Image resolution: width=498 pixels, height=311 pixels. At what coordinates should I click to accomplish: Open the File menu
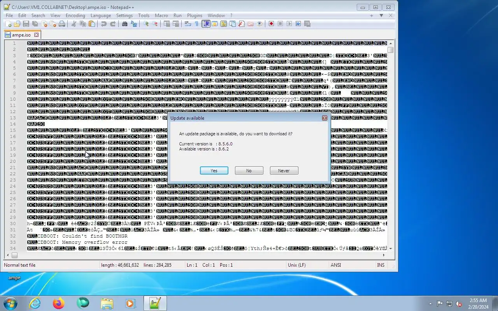(9, 16)
